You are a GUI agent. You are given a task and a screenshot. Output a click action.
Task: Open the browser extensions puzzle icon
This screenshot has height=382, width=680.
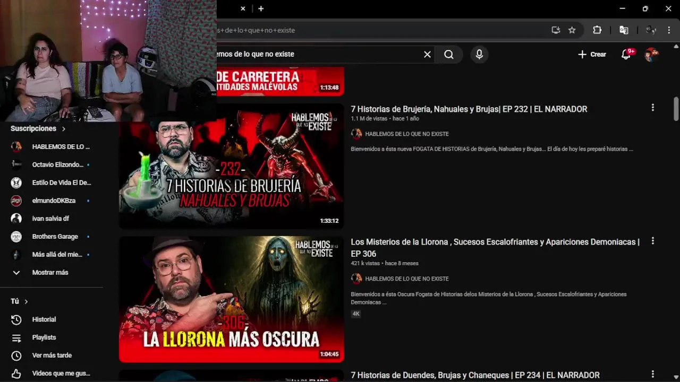[x=597, y=30]
